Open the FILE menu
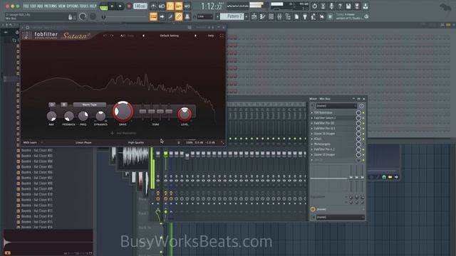Image resolution: width=456 pixels, height=256 pixels. (26, 6)
